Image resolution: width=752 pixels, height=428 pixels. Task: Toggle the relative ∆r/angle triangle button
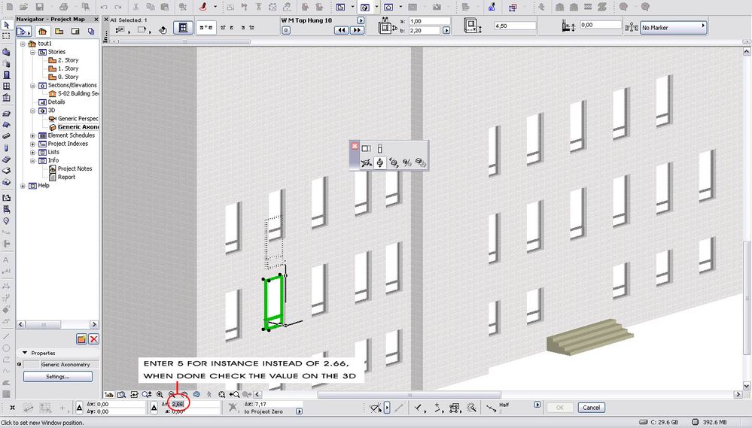click(x=154, y=408)
